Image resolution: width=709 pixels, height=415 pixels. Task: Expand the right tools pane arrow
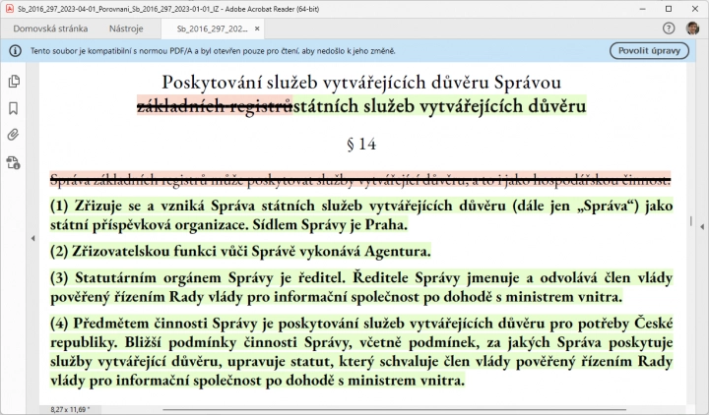(x=702, y=227)
